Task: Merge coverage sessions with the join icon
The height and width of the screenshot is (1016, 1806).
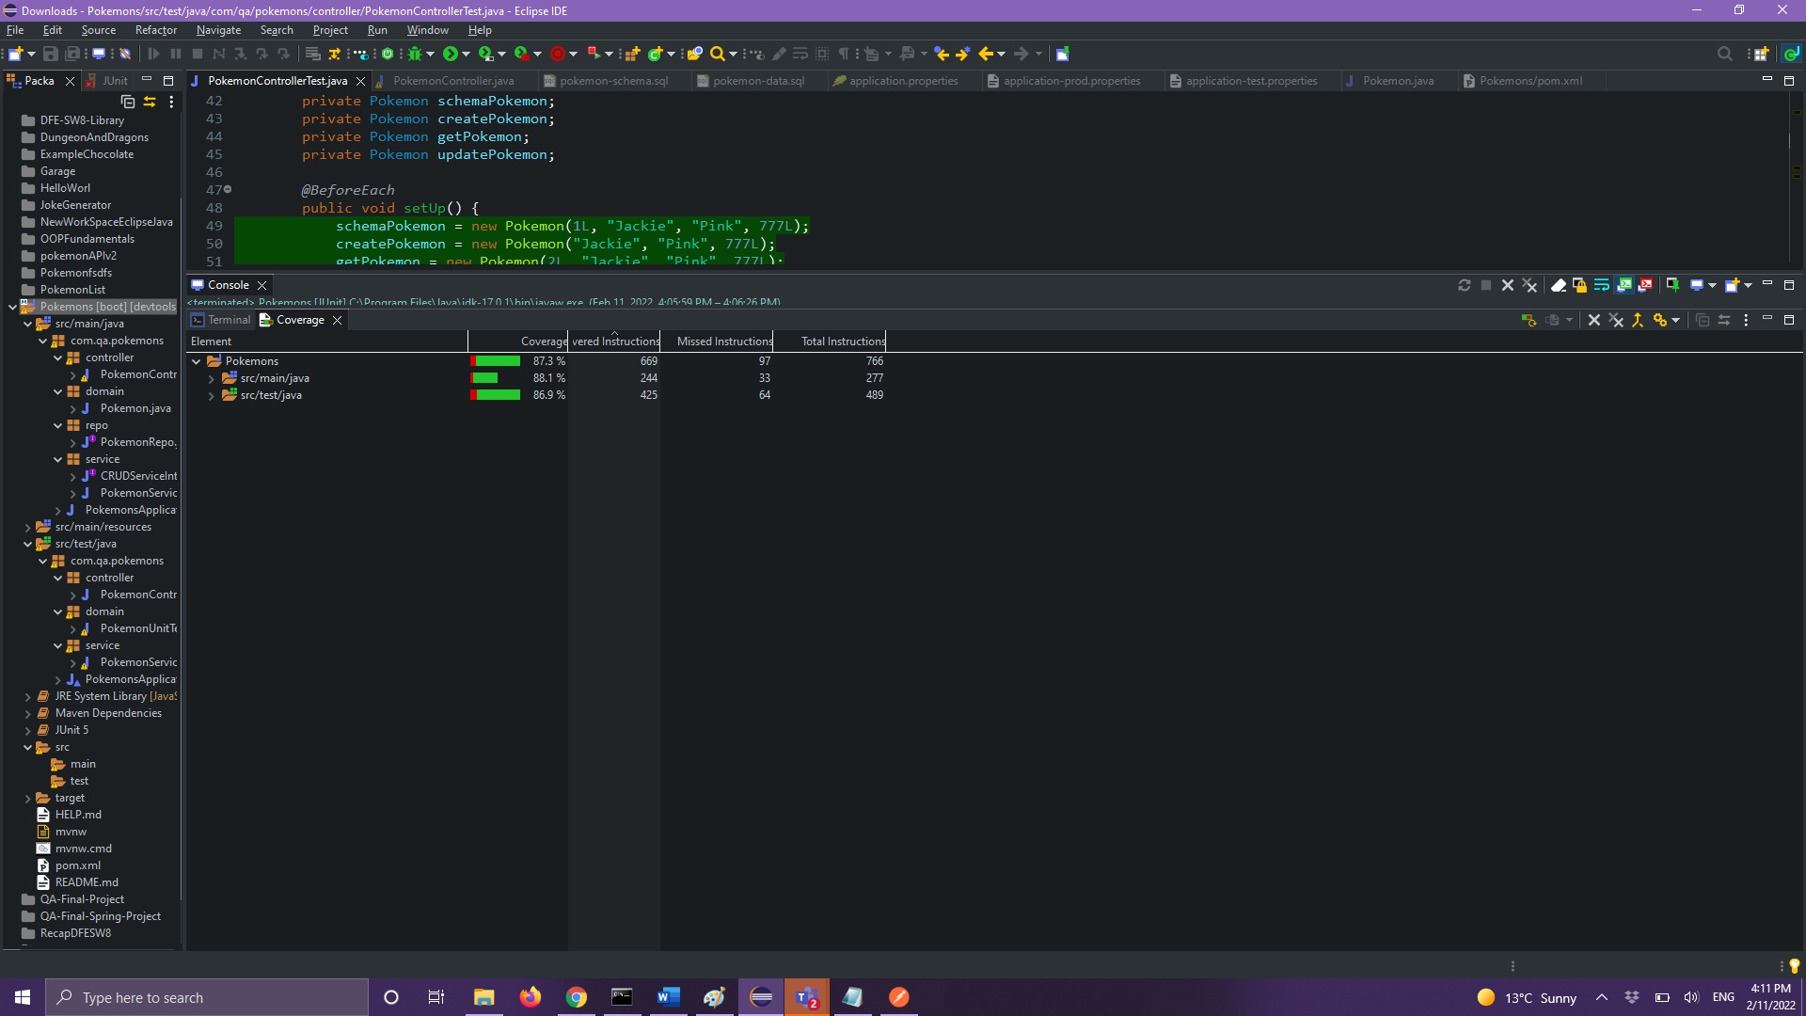Action: pyautogui.click(x=1639, y=320)
